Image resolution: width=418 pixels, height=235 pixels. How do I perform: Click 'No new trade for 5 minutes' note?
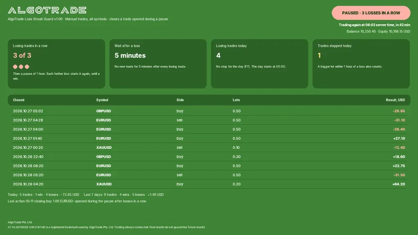150,67
